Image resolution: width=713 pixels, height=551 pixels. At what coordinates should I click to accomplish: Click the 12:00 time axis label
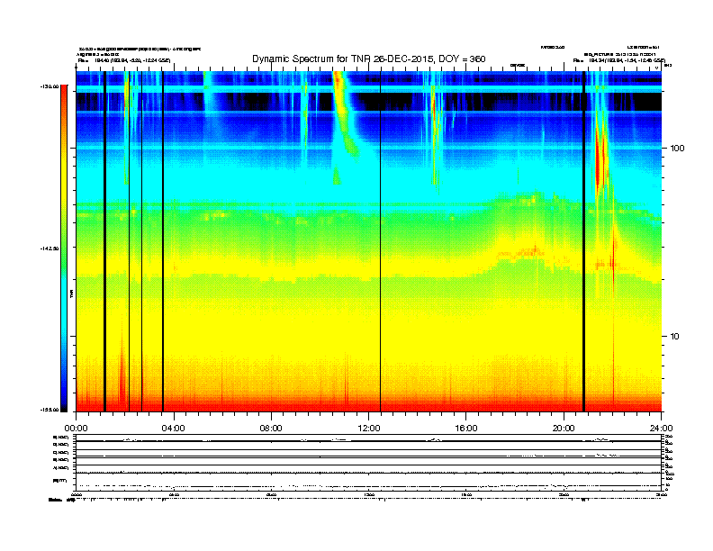tap(369, 428)
